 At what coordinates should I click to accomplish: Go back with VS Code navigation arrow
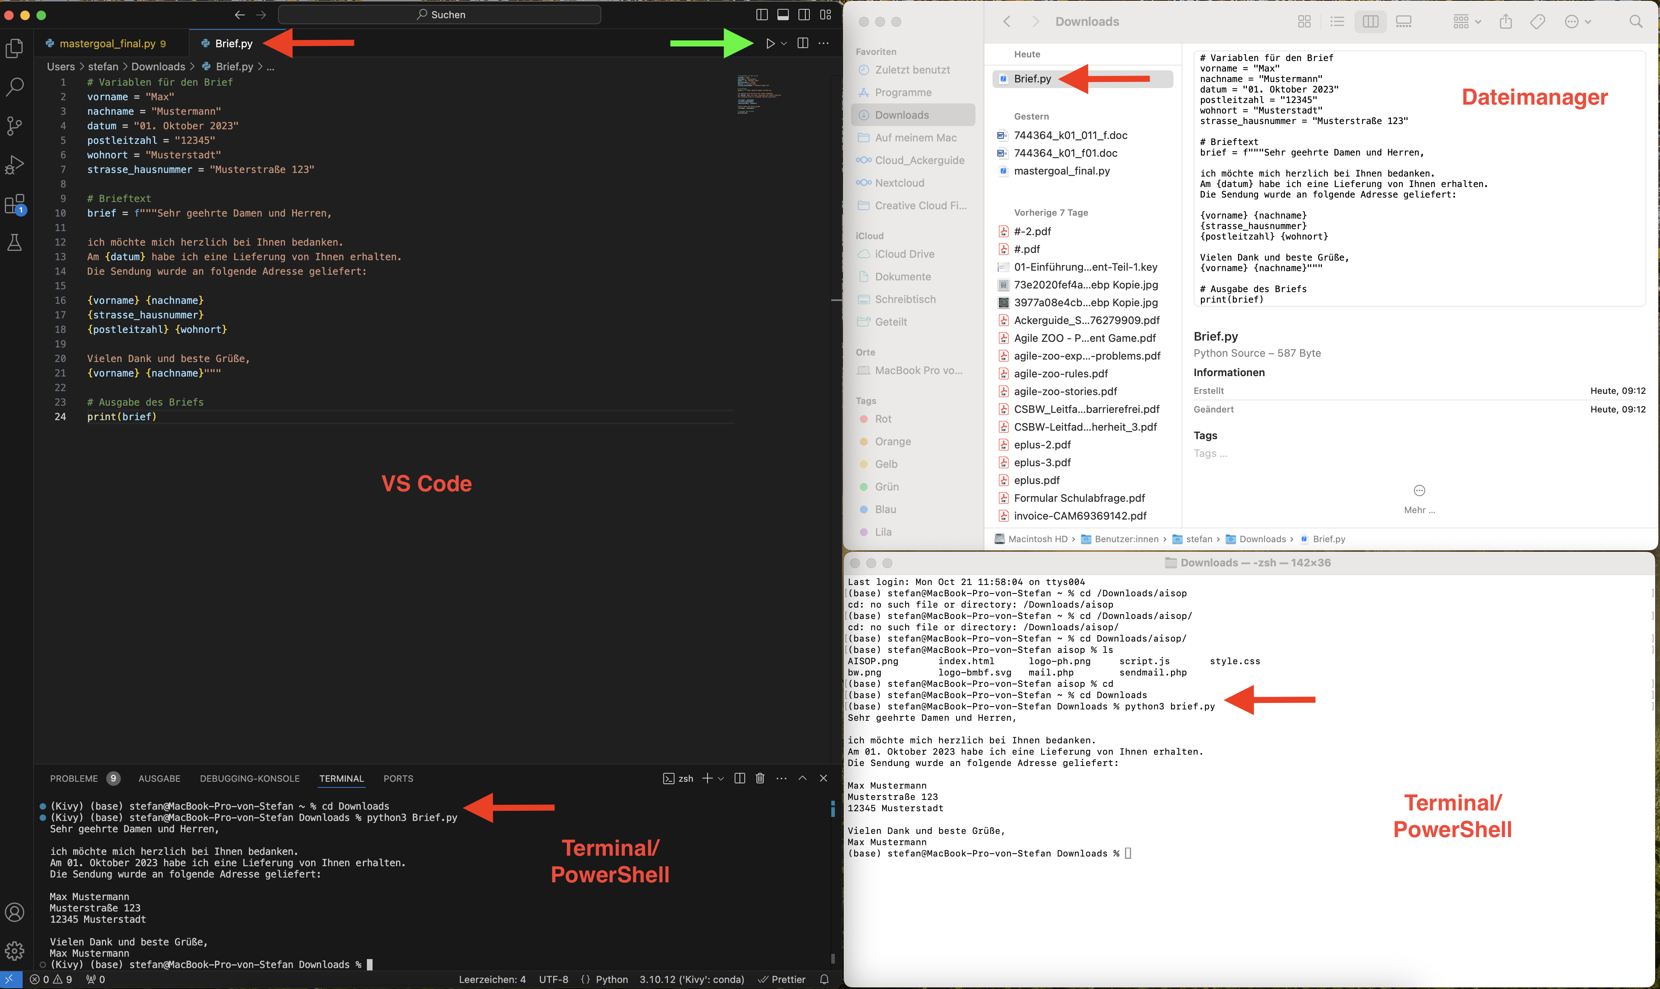click(x=240, y=15)
